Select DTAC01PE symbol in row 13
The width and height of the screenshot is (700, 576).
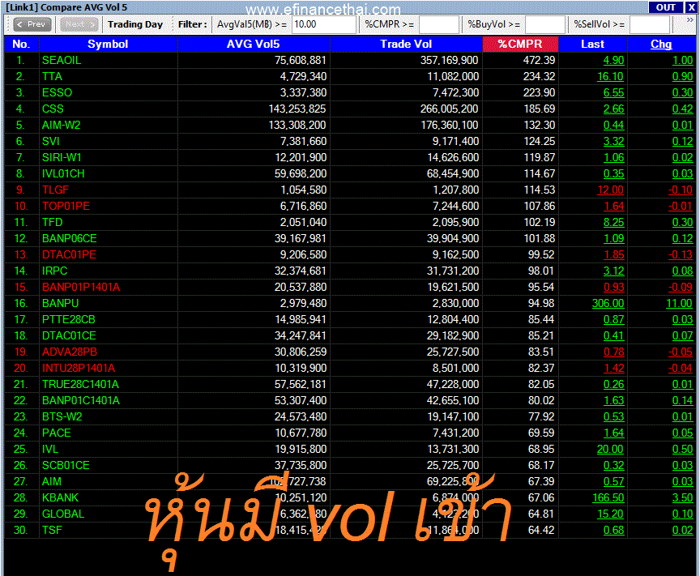pyautogui.click(x=69, y=254)
